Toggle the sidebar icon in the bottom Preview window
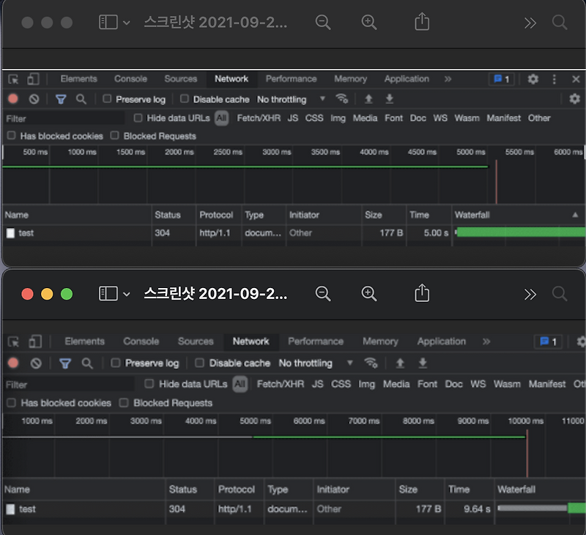Screen dimensions: 586x535 tap(108, 293)
